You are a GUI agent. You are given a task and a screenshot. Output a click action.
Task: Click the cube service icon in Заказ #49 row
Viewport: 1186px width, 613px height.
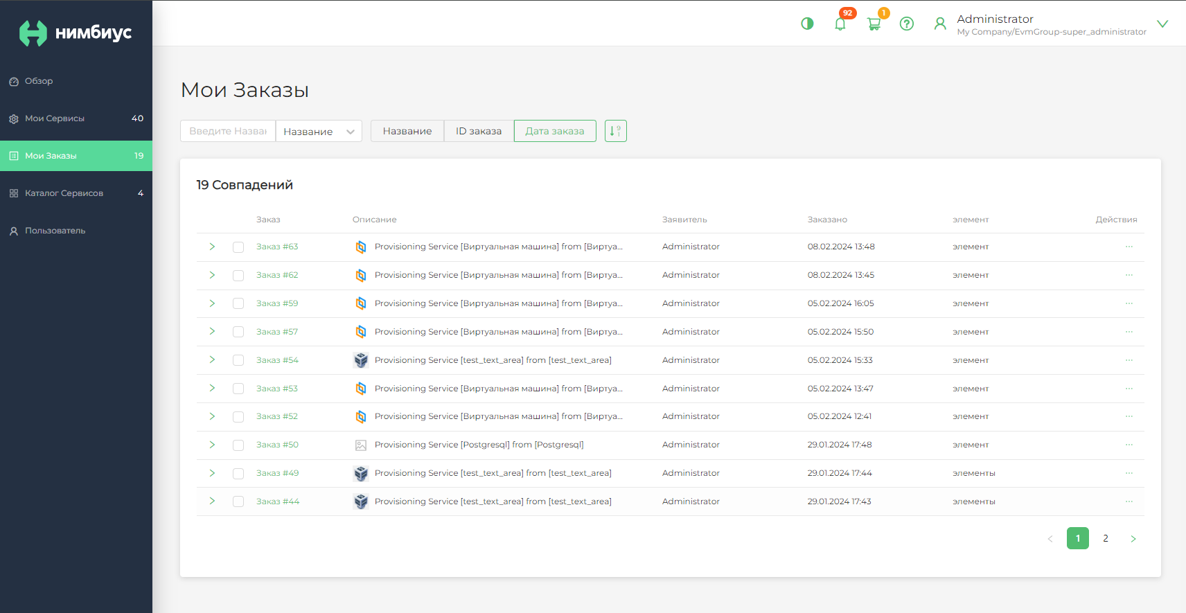point(361,473)
